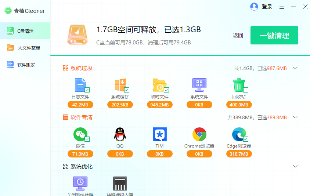Image resolution: width=310 pixels, height=196 pixels.
Task: Click the disk cleaning broom icon
Action: click(77, 35)
